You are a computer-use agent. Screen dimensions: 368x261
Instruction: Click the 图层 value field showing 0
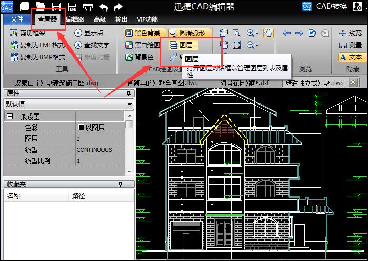coord(101,139)
